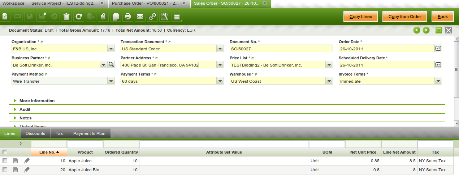
Task: Open the Transaction Document dropdown
Action: coord(220,49)
